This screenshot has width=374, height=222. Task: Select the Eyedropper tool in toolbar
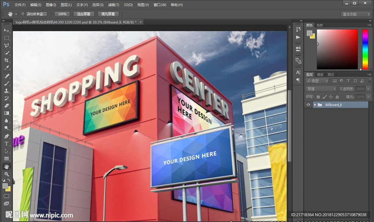[7, 68]
